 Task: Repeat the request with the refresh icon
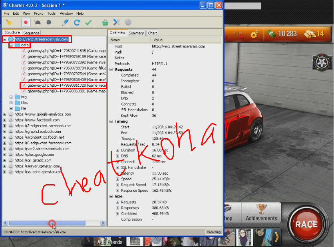pyautogui.click(x=77, y=22)
